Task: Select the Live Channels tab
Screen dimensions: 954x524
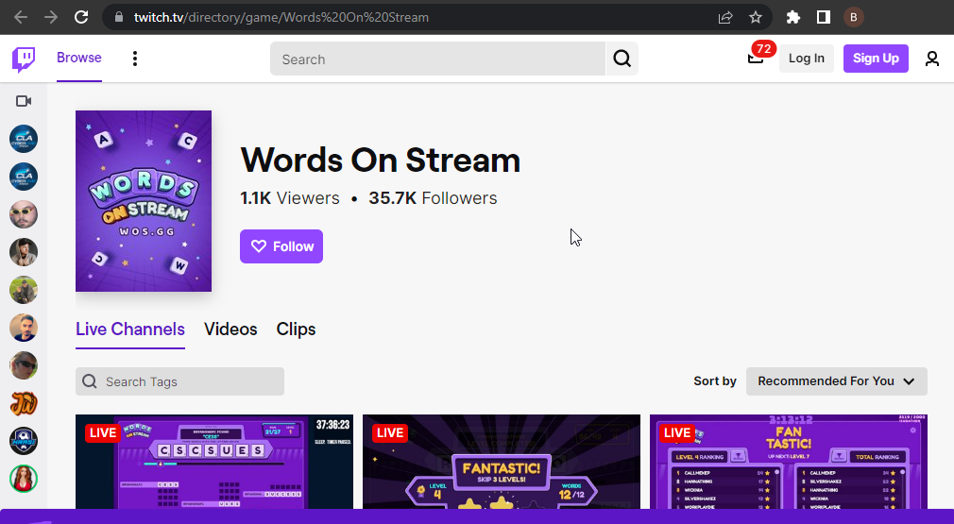Action: (130, 329)
